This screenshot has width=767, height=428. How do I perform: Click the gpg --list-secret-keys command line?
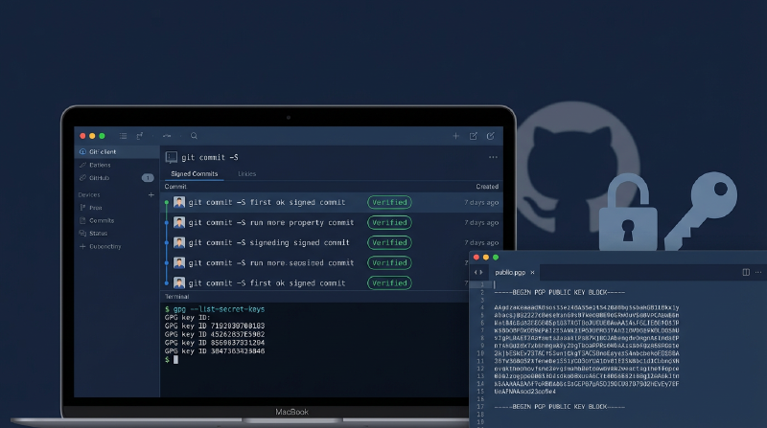tap(215, 309)
